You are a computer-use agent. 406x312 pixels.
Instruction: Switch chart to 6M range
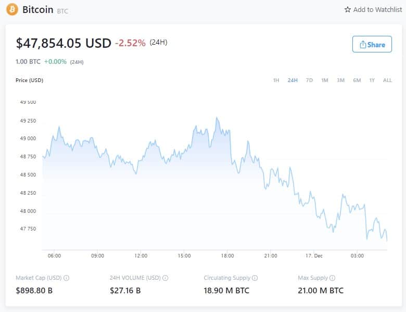point(357,80)
